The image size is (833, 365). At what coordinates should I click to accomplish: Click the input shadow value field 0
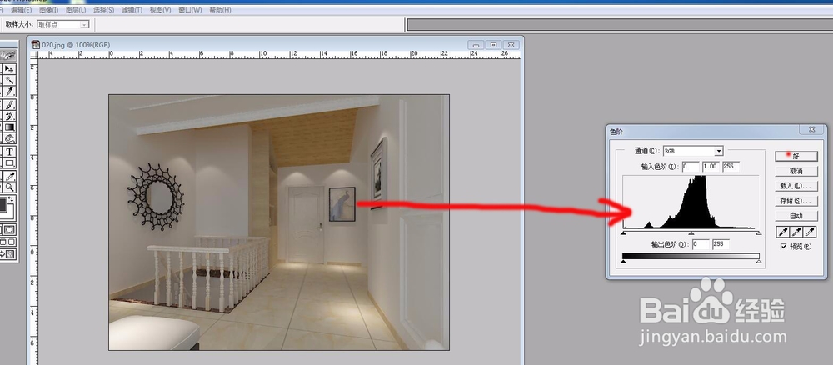pyautogui.click(x=690, y=167)
